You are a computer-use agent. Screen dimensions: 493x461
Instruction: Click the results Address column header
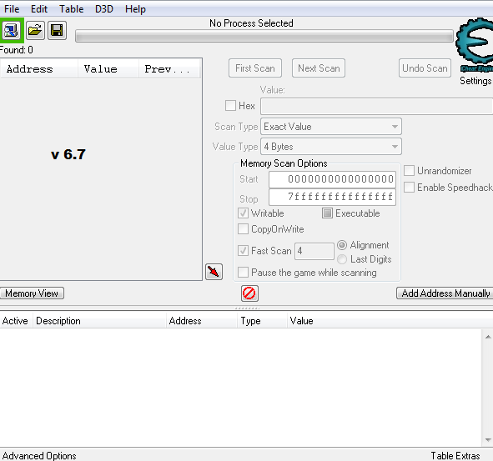pos(38,69)
